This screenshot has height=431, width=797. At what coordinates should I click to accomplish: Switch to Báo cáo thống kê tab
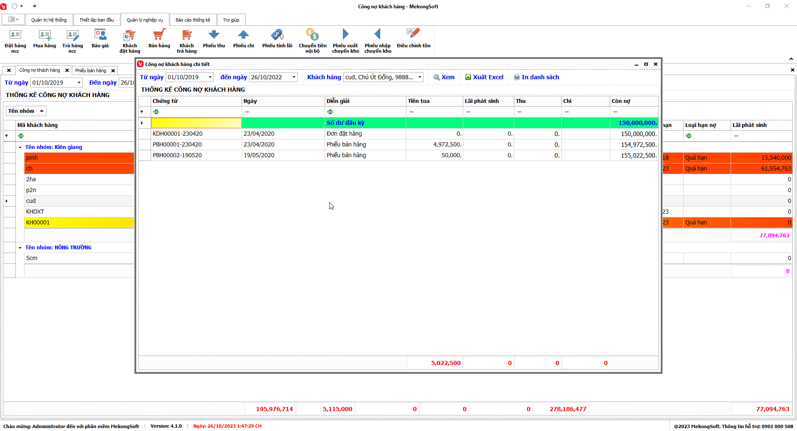click(x=193, y=20)
